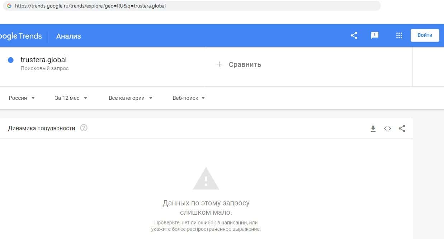444x239 pixels.
Task: Click the warning triangle icon
Action: 206,178
